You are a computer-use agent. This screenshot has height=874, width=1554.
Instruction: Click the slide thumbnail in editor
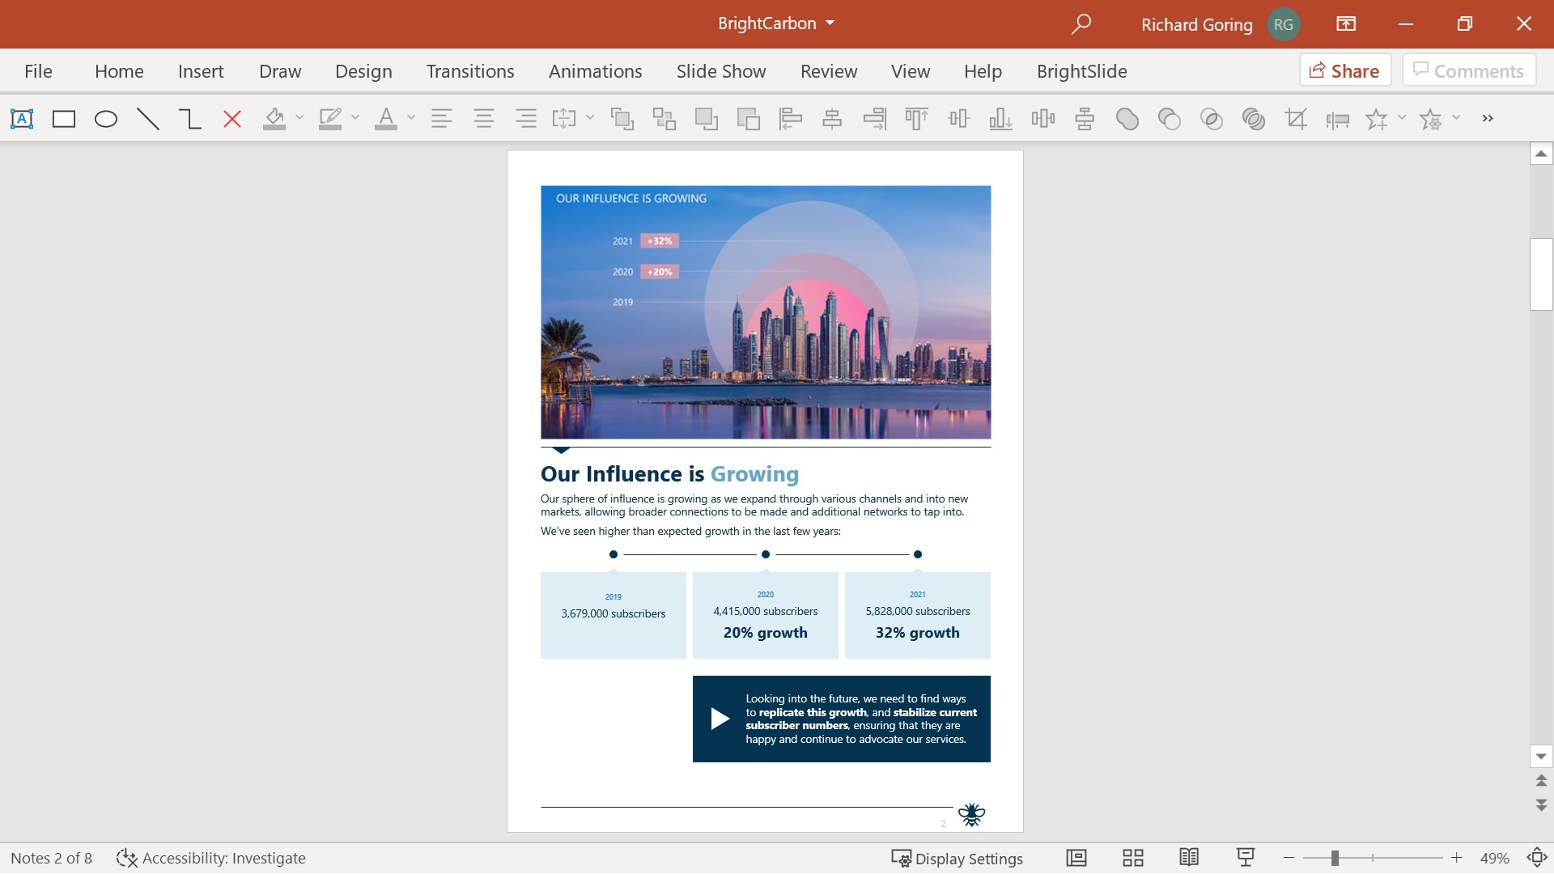(764, 490)
